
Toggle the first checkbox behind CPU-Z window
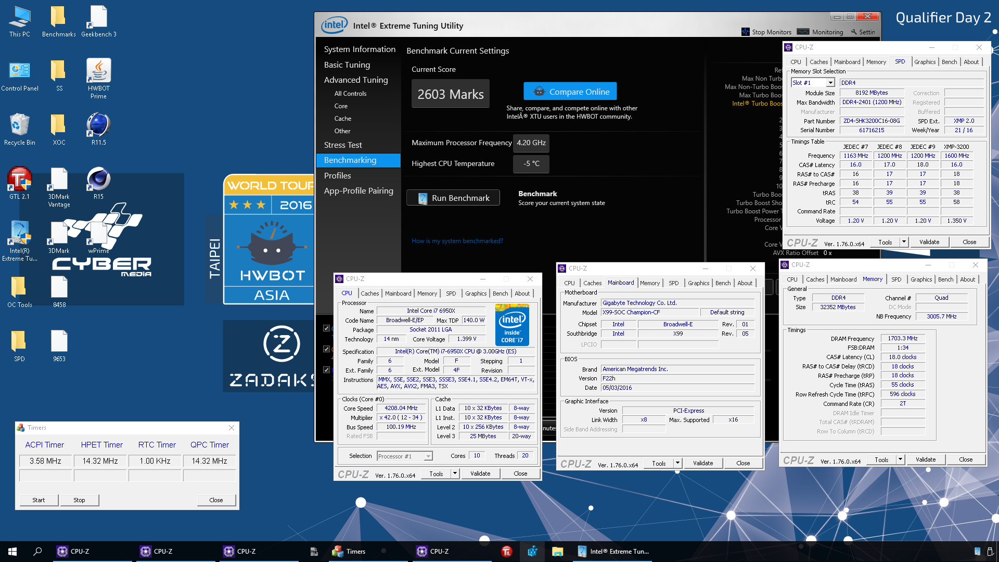coord(326,328)
